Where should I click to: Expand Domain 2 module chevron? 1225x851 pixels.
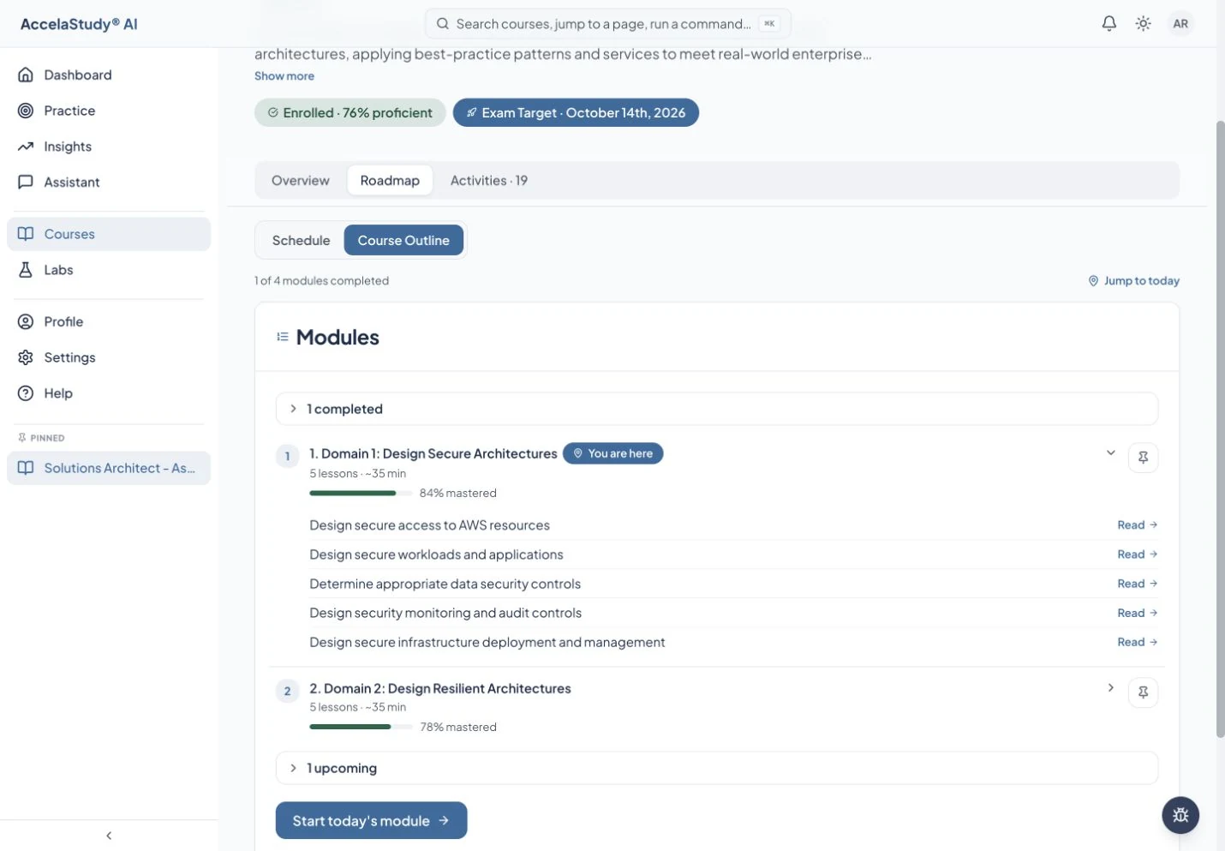coord(1110,688)
